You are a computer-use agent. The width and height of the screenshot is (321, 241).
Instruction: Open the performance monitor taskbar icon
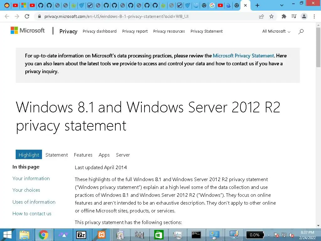(177, 235)
